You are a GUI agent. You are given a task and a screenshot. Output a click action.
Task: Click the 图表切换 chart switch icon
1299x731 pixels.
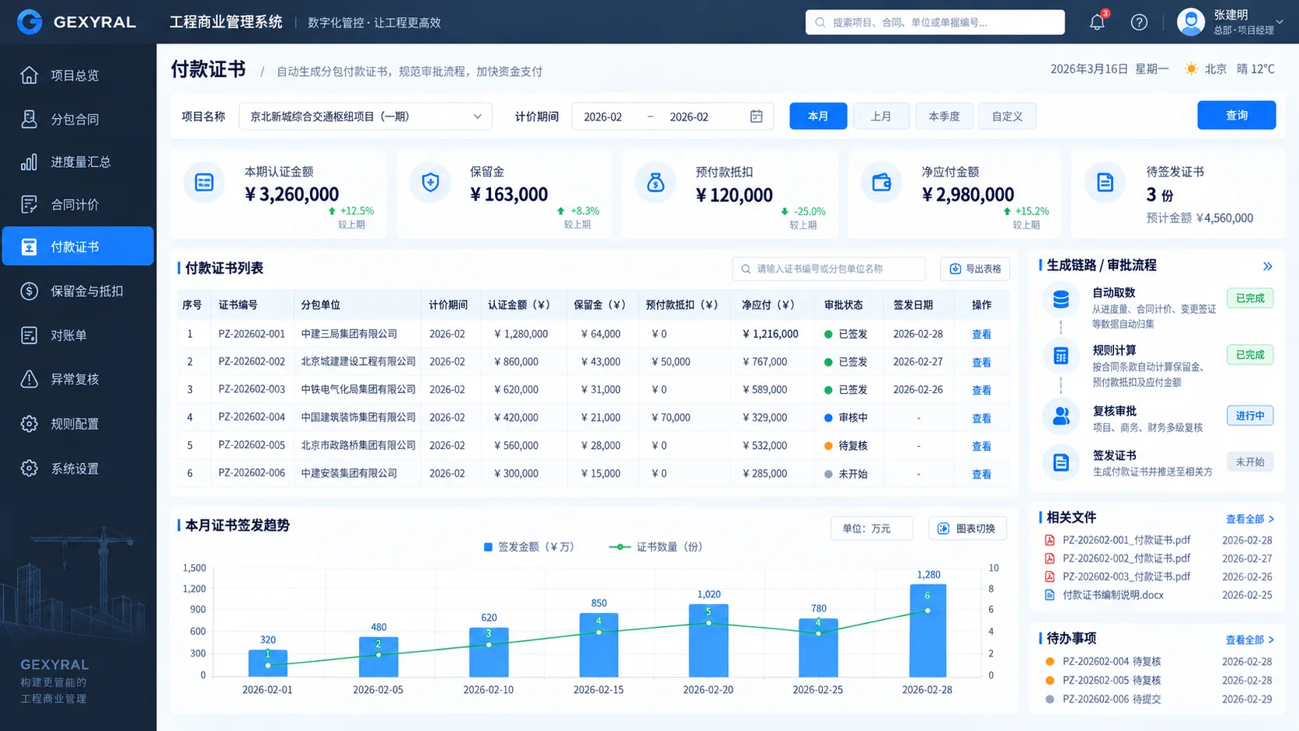point(943,528)
